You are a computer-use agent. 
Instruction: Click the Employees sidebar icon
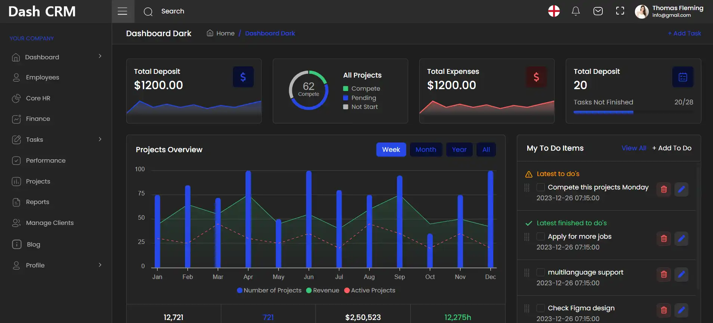coord(16,77)
